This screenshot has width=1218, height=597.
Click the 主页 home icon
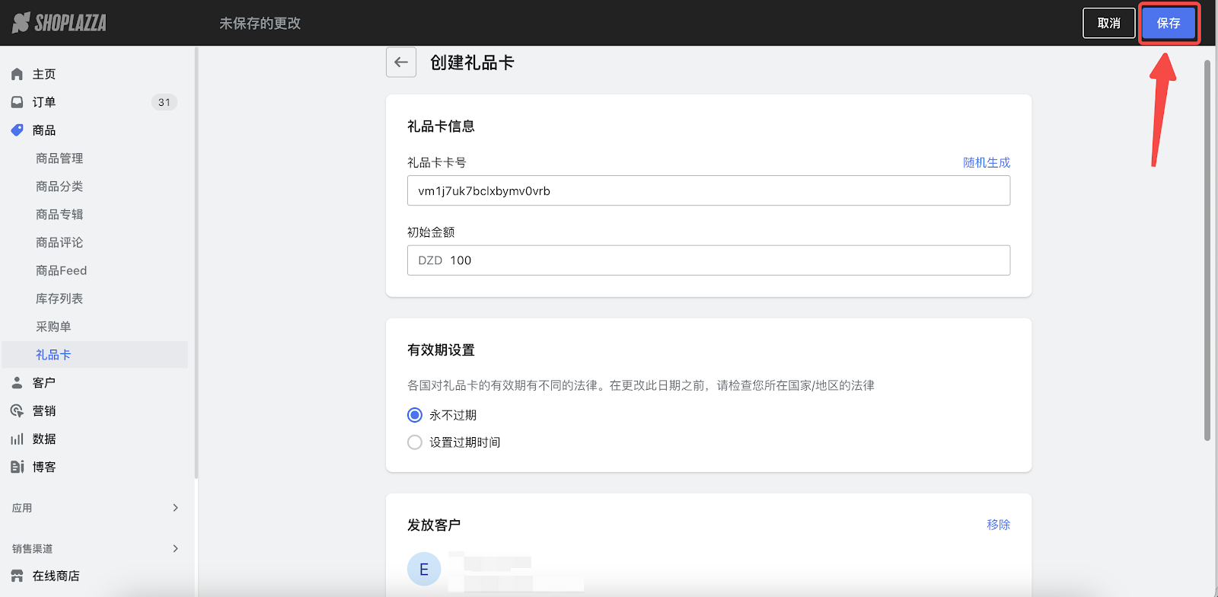(x=17, y=74)
